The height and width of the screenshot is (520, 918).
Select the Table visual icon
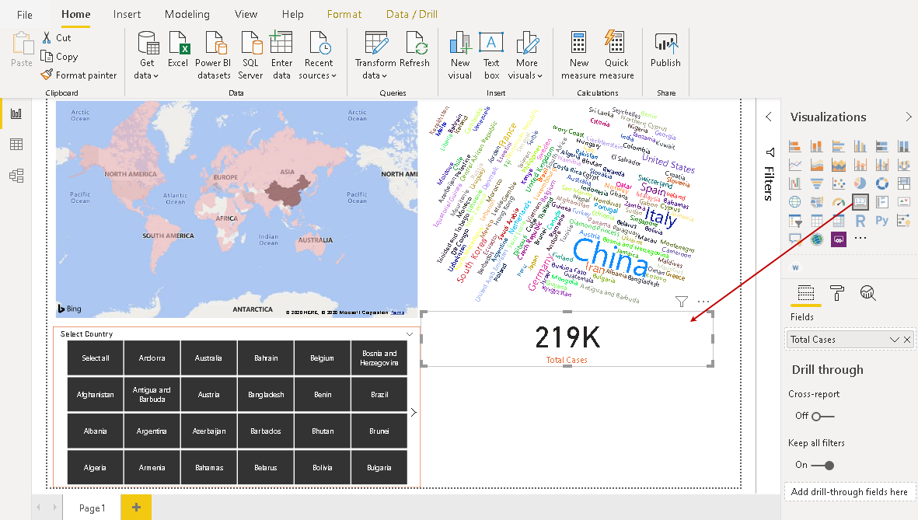(x=817, y=221)
